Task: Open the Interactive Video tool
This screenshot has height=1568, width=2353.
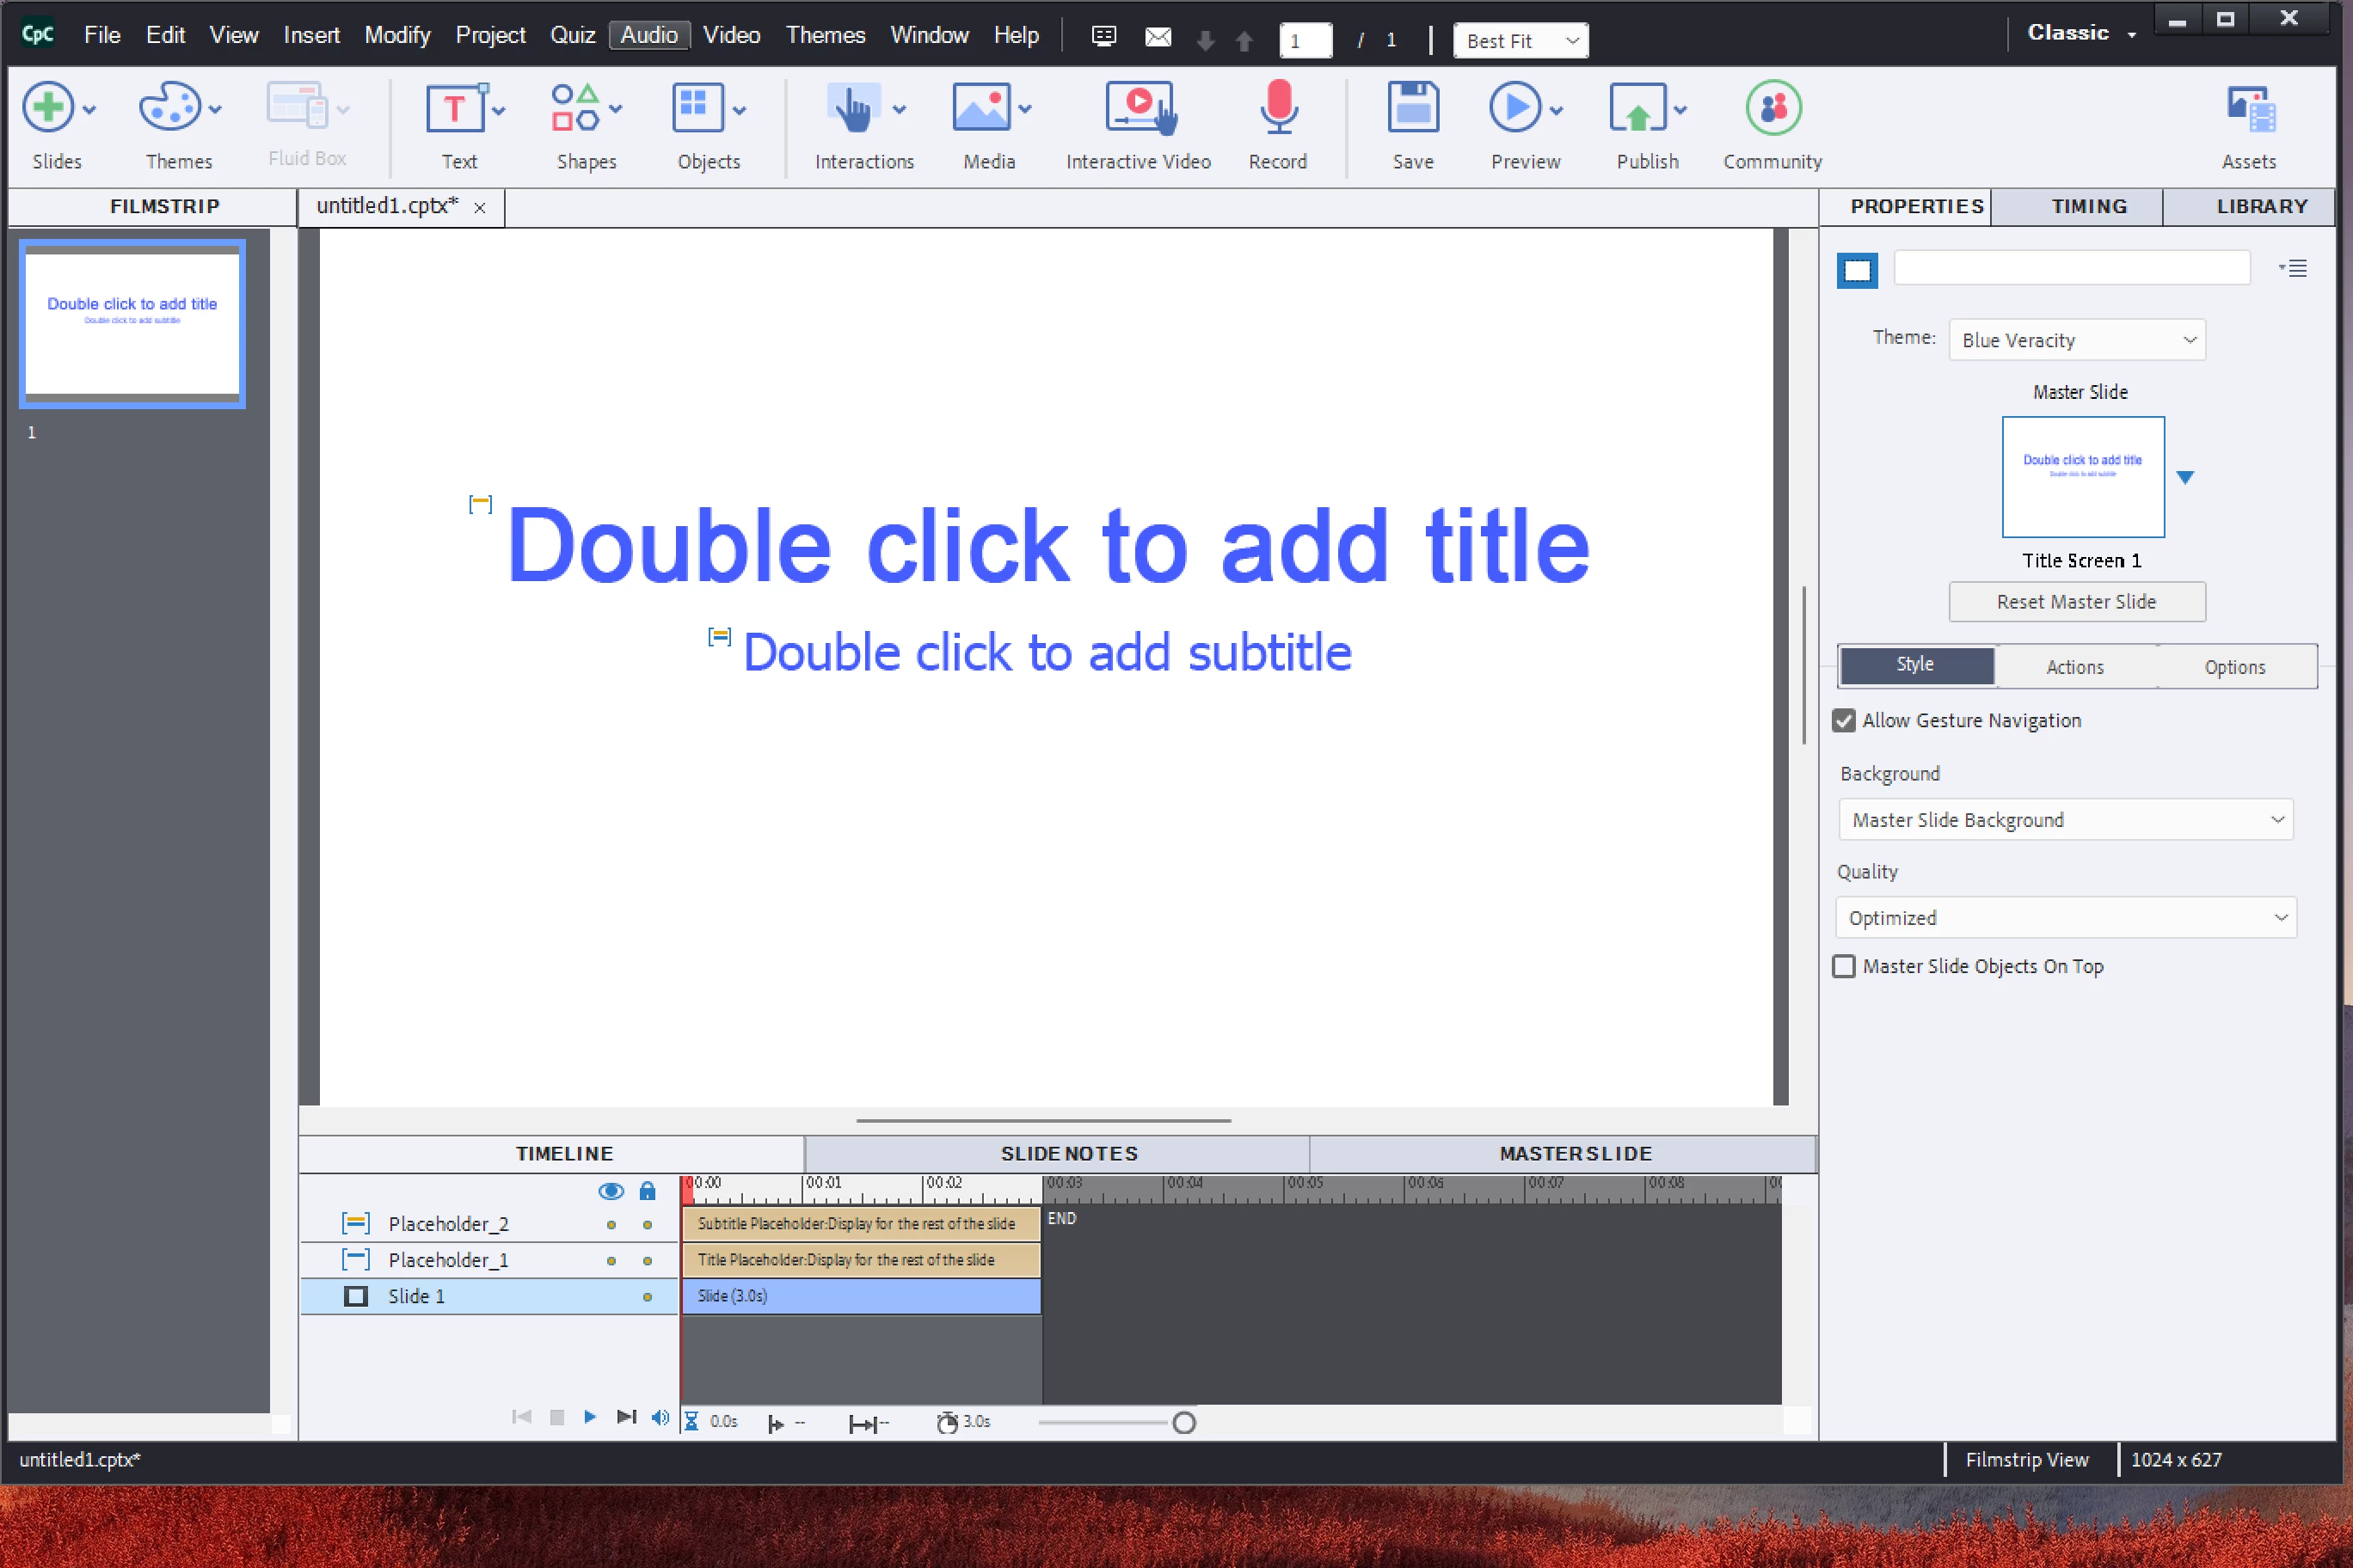Action: tap(1139, 108)
